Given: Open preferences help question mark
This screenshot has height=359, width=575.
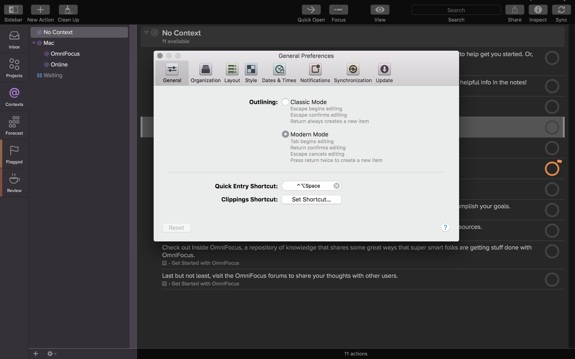Looking at the screenshot, I should [x=445, y=227].
